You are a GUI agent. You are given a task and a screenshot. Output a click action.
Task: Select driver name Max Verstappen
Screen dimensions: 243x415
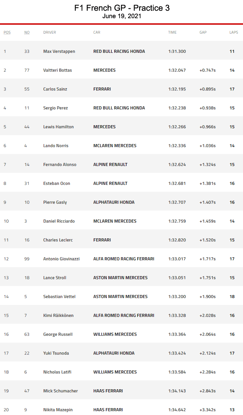tap(59, 51)
